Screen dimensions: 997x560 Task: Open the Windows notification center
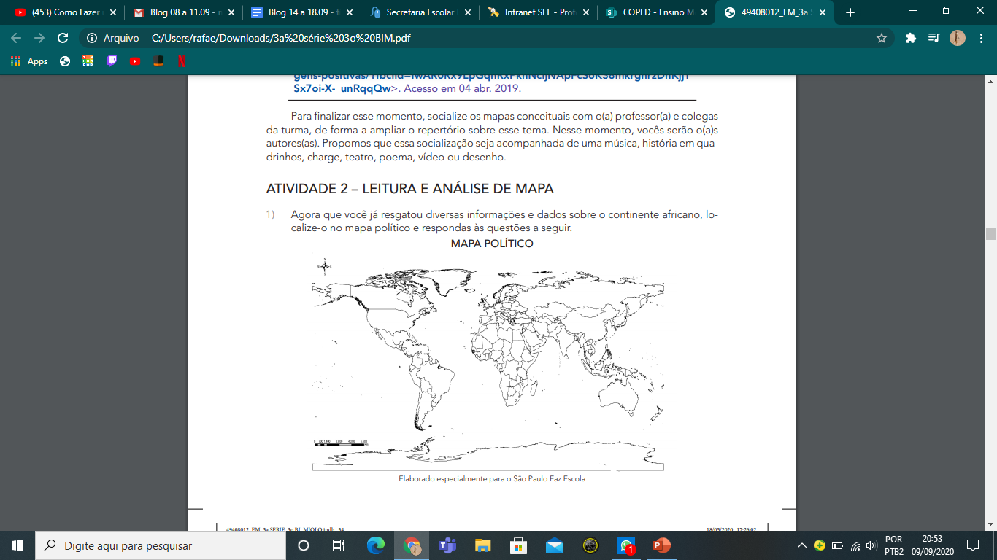973,545
